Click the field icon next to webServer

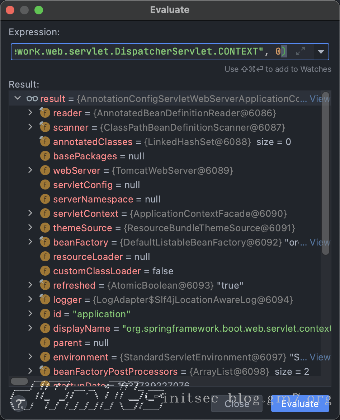point(45,171)
